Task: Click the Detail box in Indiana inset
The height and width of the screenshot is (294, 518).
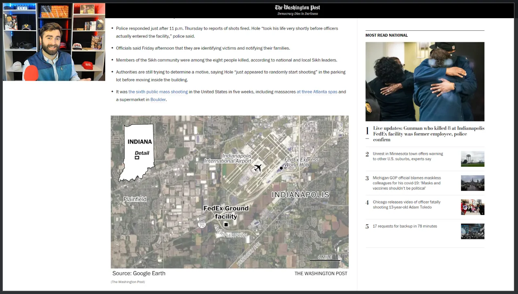Action: point(137,158)
